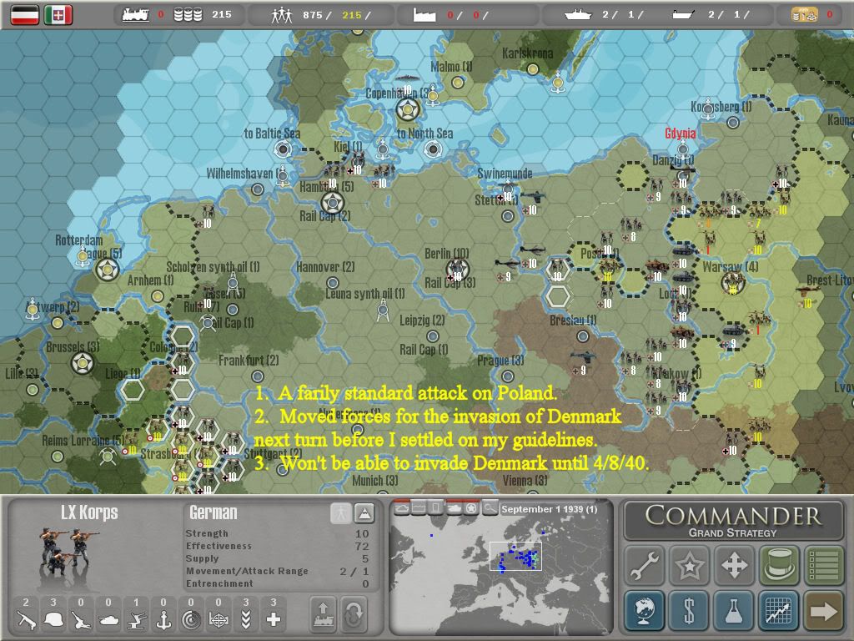Open the dollar sign production panel
854x641 pixels.
click(x=689, y=611)
